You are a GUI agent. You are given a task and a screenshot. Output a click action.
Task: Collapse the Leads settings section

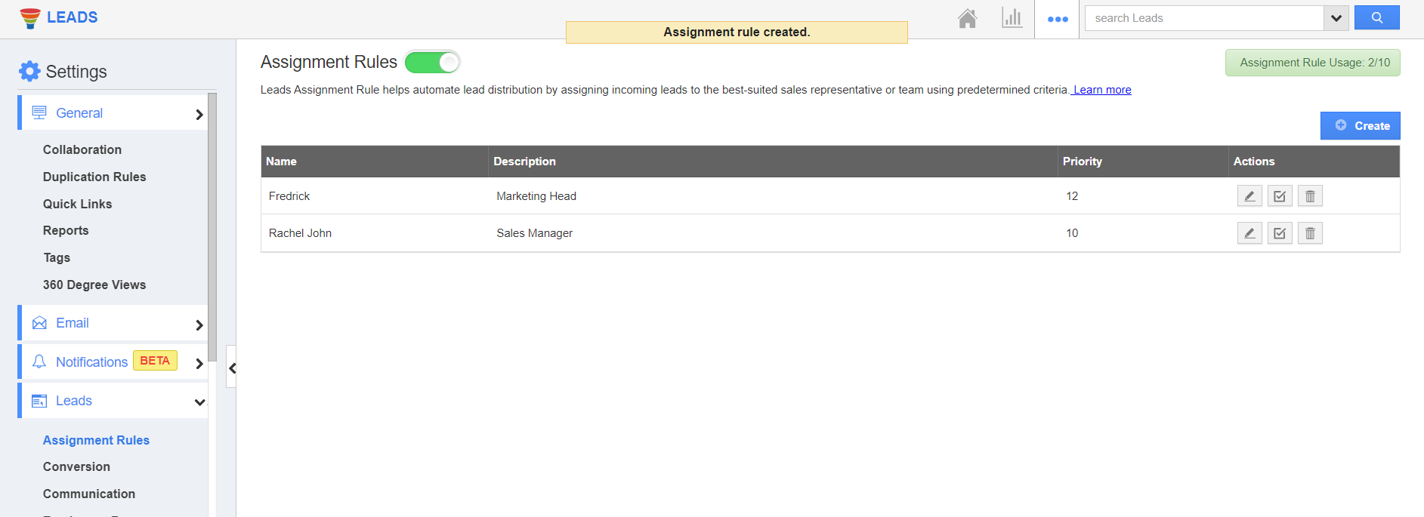[114, 401]
